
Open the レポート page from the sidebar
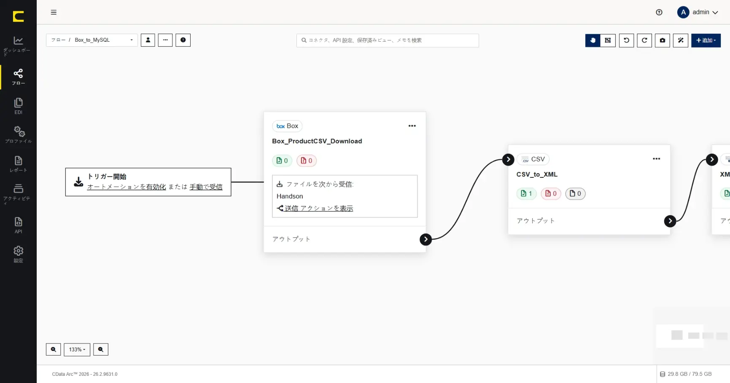point(18,164)
